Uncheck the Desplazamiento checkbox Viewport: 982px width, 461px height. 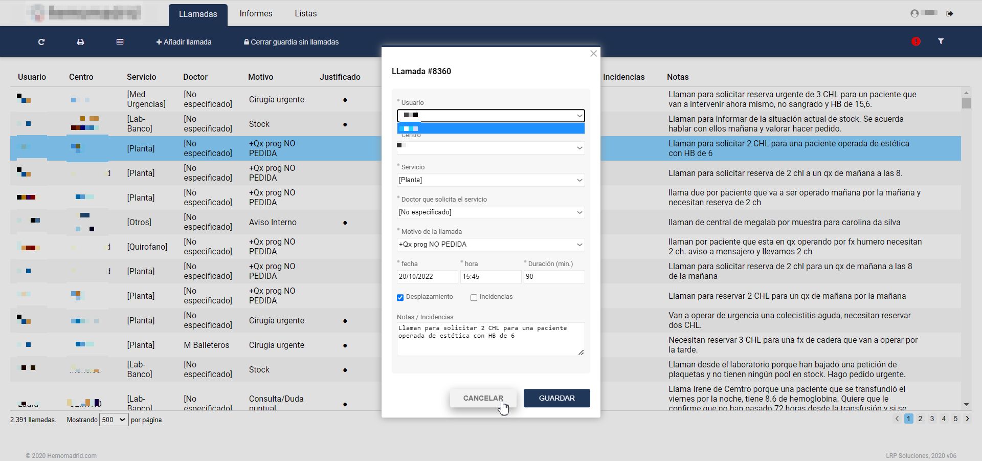pyautogui.click(x=400, y=297)
